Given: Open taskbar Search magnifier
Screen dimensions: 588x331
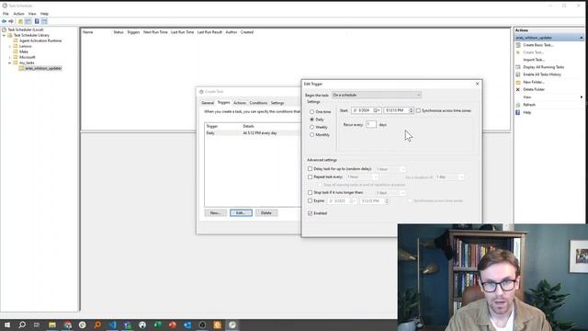Looking at the screenshot, I should click(x=22, y=325).
